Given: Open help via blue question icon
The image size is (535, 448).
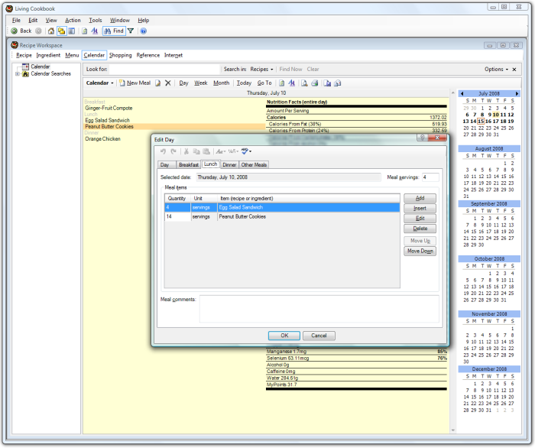Looking at the screenshot, I should (x=144, y=31).
